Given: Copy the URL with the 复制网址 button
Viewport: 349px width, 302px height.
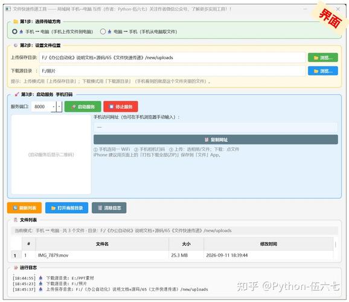Looking at the screenshot, I should pyautogui.click(x=216, y=140).
